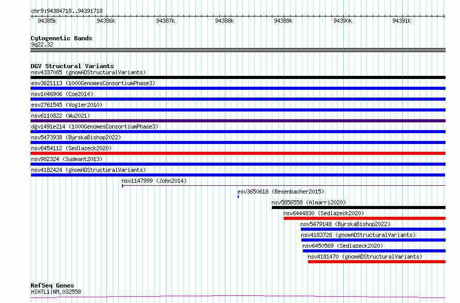Click the 94389k ruler tick label
Viewport: 460px width, 303px height.
pyautogui.click(x=283, y=21)
